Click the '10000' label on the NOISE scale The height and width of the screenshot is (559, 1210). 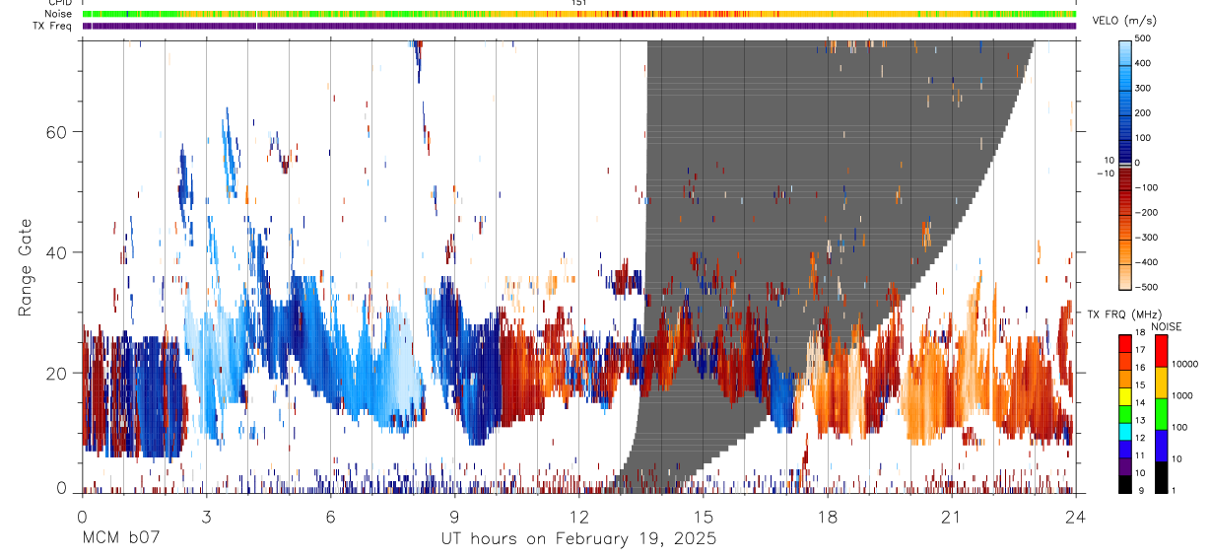pos(1184,364)
